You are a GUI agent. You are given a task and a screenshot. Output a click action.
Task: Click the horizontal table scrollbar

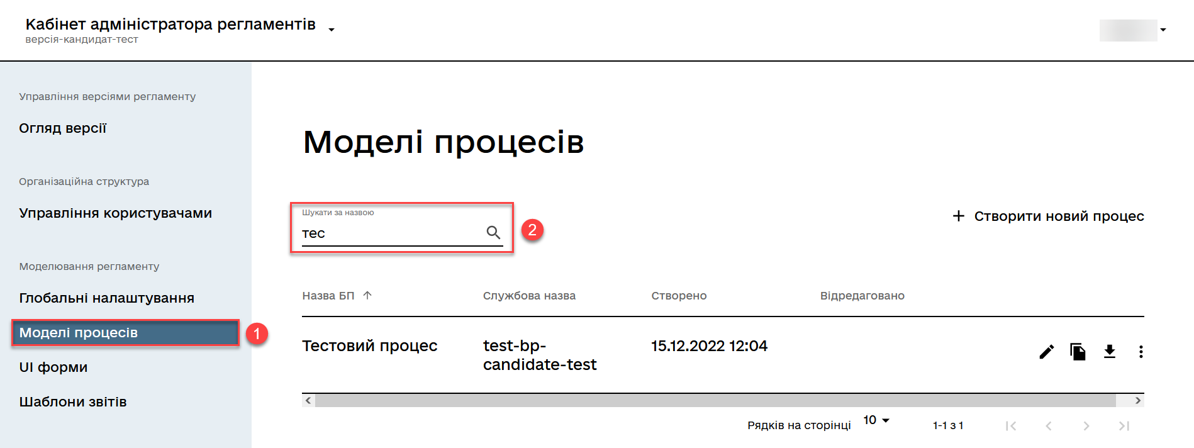point(715,401)
